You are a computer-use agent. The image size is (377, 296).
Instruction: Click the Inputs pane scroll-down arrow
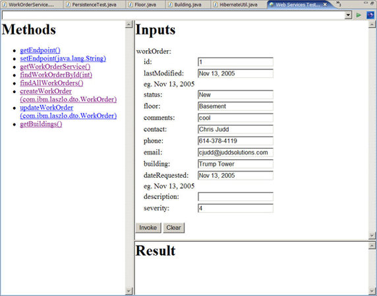(x=372, y=235)
